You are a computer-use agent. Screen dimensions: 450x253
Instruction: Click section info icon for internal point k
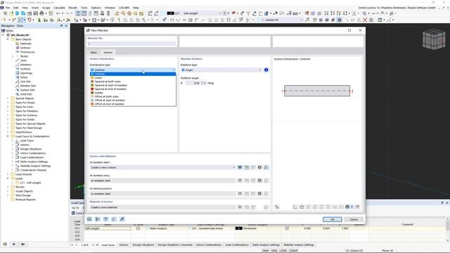click(259, 194)
